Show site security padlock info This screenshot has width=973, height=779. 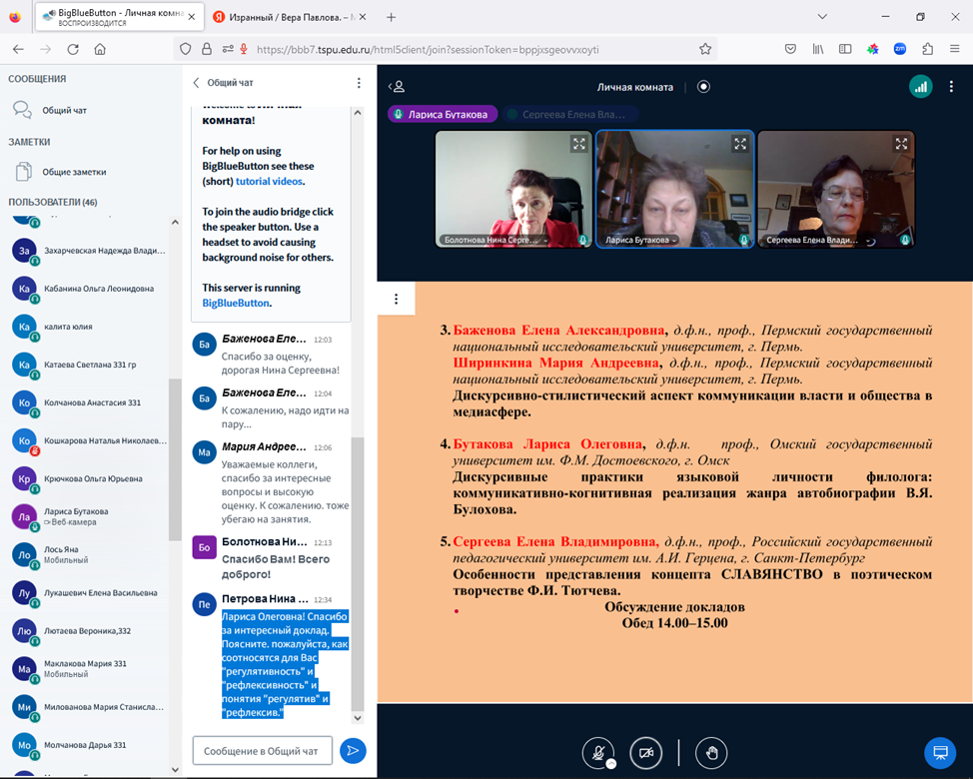(x=207, y=49)
